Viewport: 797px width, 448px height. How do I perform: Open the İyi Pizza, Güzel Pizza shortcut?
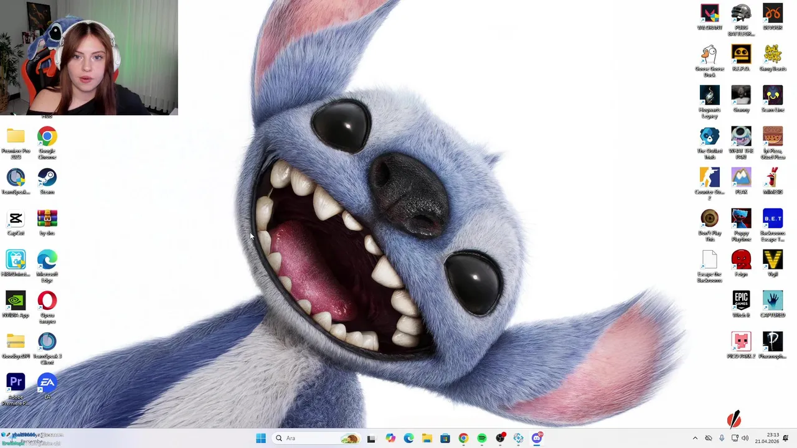(773, 143)
